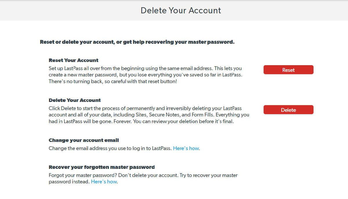The image size is (348, 199).
Task: Click the "Change your account email" heading
Action: pyautogui.click(x=84, y=140)
